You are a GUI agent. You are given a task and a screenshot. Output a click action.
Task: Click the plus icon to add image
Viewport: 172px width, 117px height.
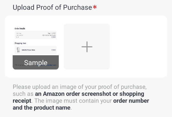[x=87, y=47]
